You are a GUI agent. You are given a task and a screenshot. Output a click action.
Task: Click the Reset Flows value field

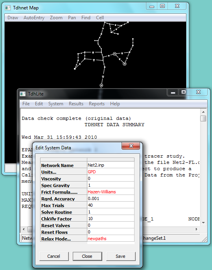[x=111, y=232]
